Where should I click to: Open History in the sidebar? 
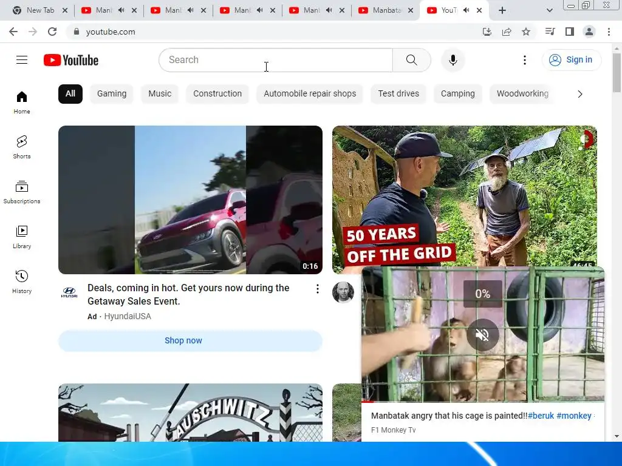22,282
